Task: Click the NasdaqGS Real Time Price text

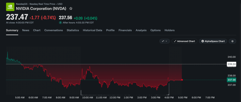Action: click(x=39, y=4)
